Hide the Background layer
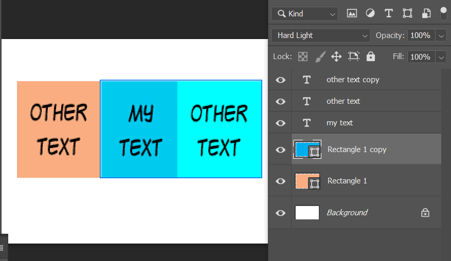The height and width of the screenshot is (261, 451). point(280,213)
